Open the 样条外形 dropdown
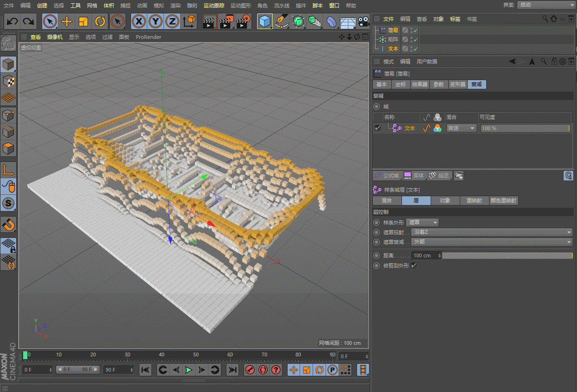Screen dimensions: 577x392 422,223
